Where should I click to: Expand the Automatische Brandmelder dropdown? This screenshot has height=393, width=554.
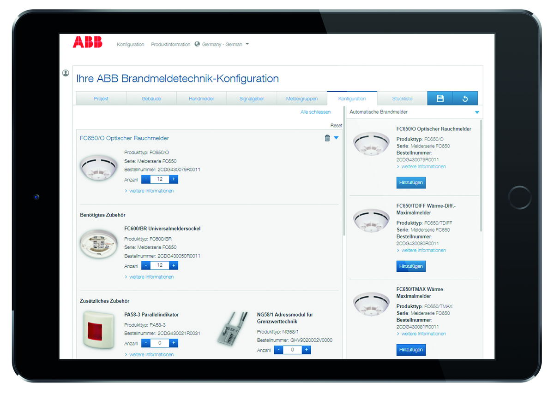(477, 112)
